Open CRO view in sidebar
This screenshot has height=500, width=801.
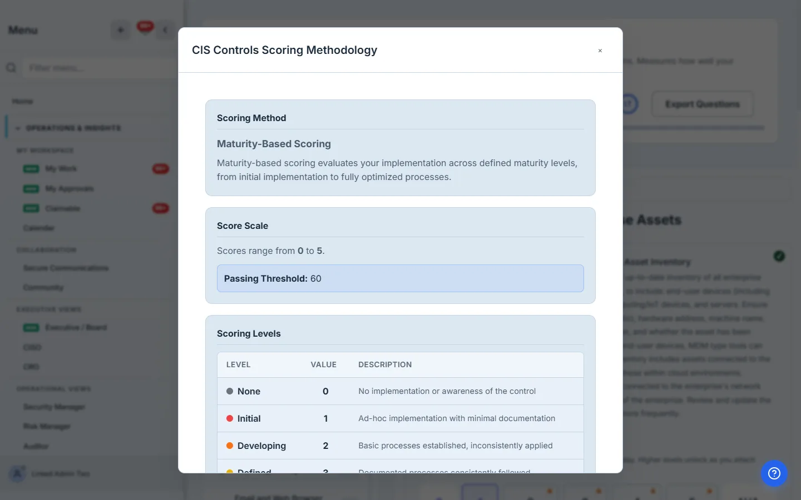31,367
